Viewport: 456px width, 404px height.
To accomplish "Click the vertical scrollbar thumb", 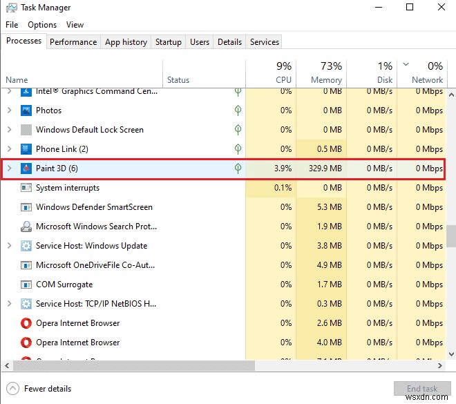I will coord(451,235).
